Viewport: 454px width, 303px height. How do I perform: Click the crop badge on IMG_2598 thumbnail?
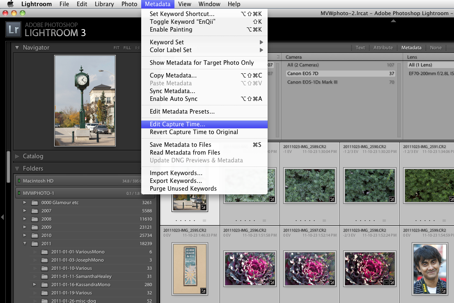point(385,282)
